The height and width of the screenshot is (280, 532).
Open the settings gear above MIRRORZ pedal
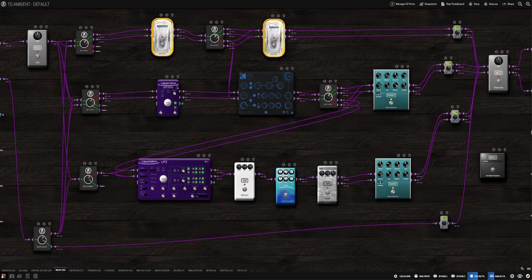click(x=166, y=15)
